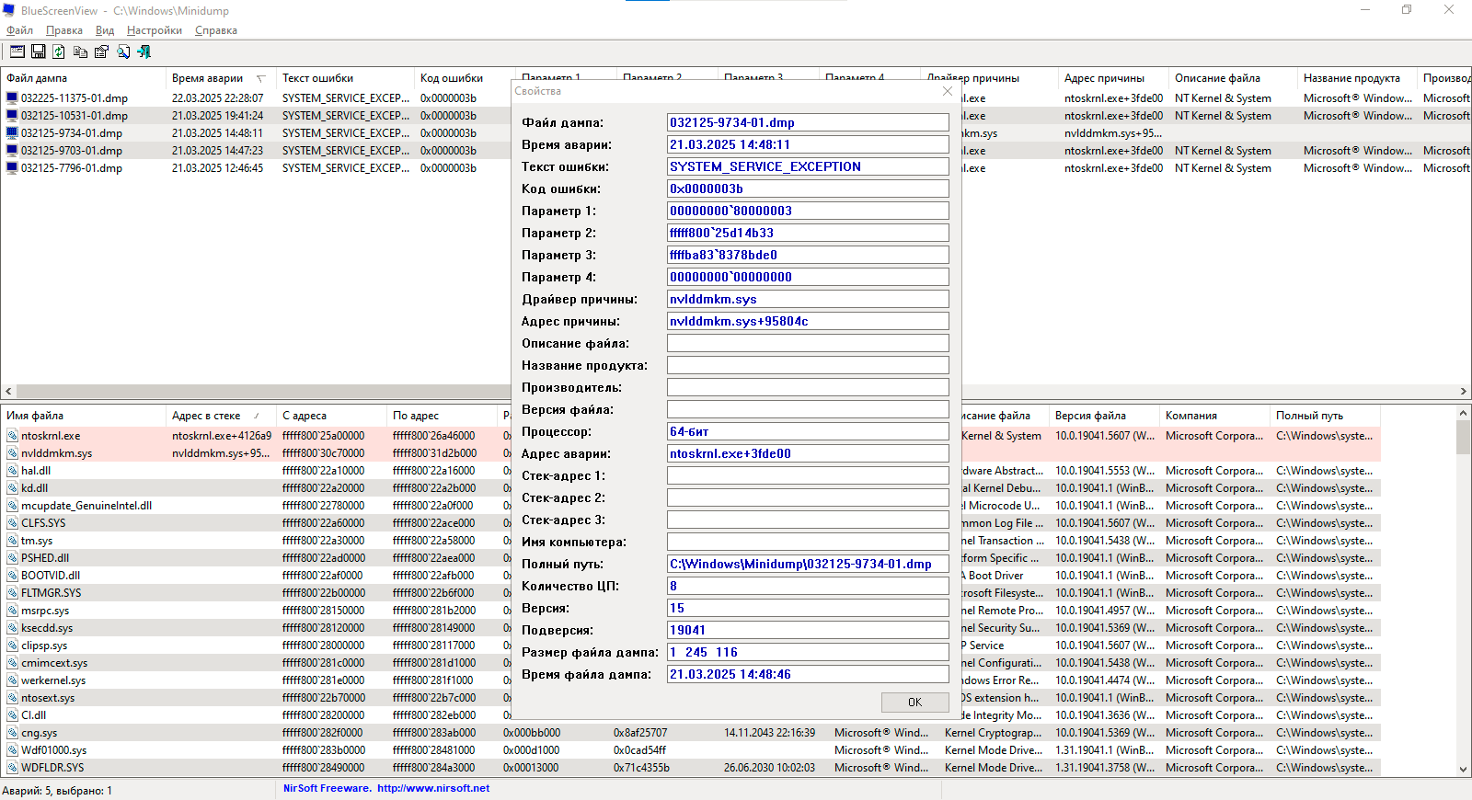Click the green refresh icon
The width and height of the screenshot is (1472, 800).
pos(59,51)
